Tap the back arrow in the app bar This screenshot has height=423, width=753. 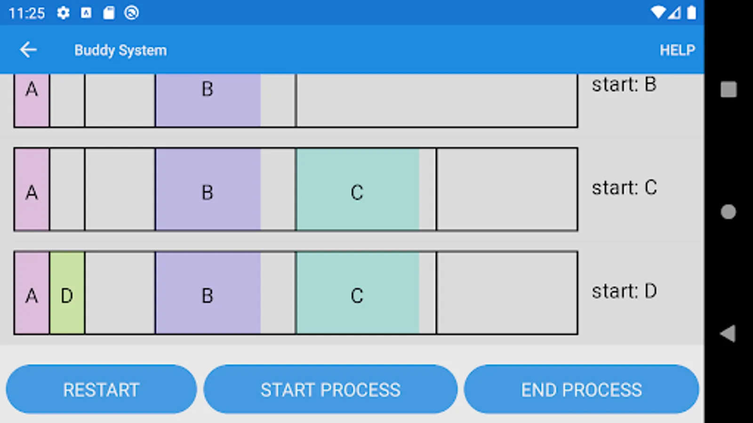pyautogui.click(x=28, y=50)
